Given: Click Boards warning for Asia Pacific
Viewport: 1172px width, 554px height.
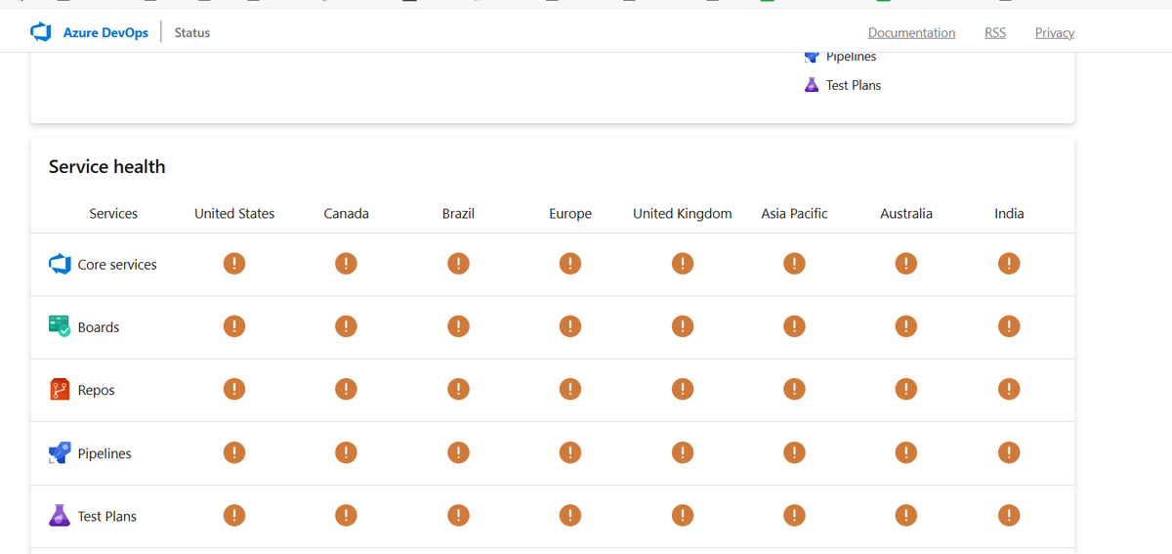Looking at the screenshot, I should pos(794,326).
